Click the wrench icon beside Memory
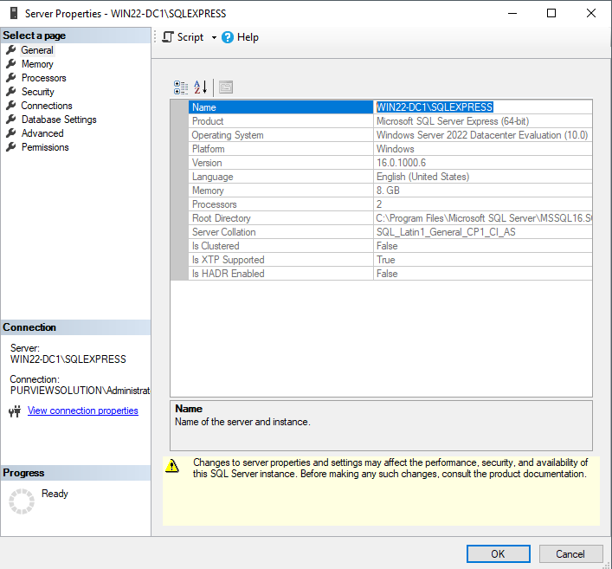Screen dimensions: 612x569 11,64
